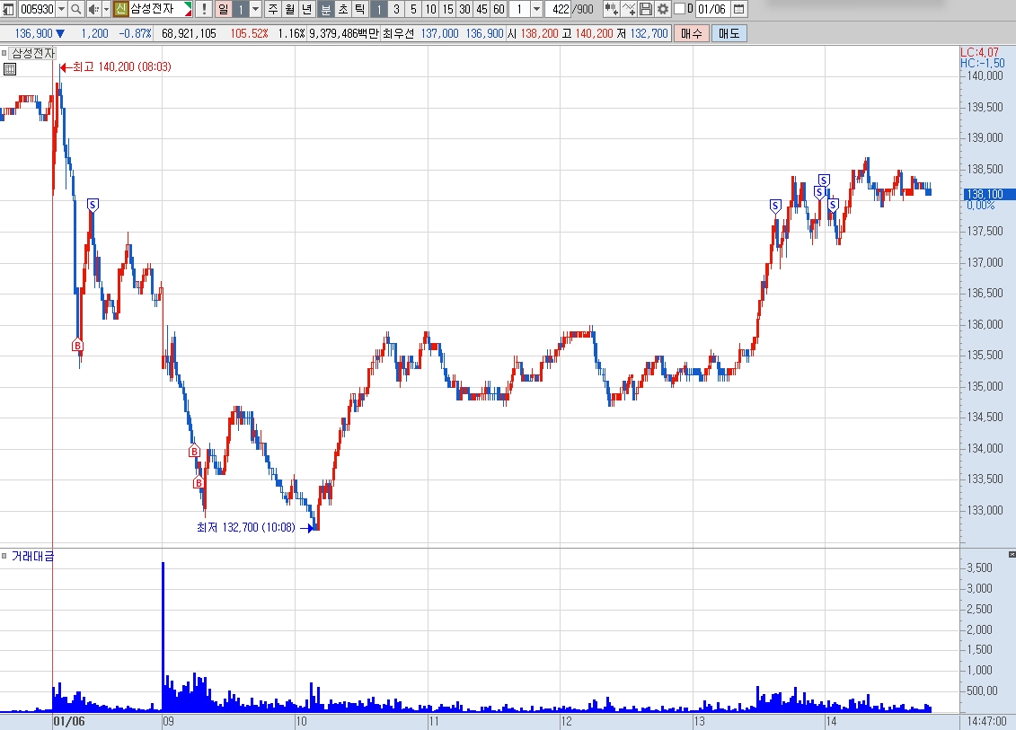Switch to 주 weekly chart period
This screenshot has width=1016, height=730.
coord(273,9)
